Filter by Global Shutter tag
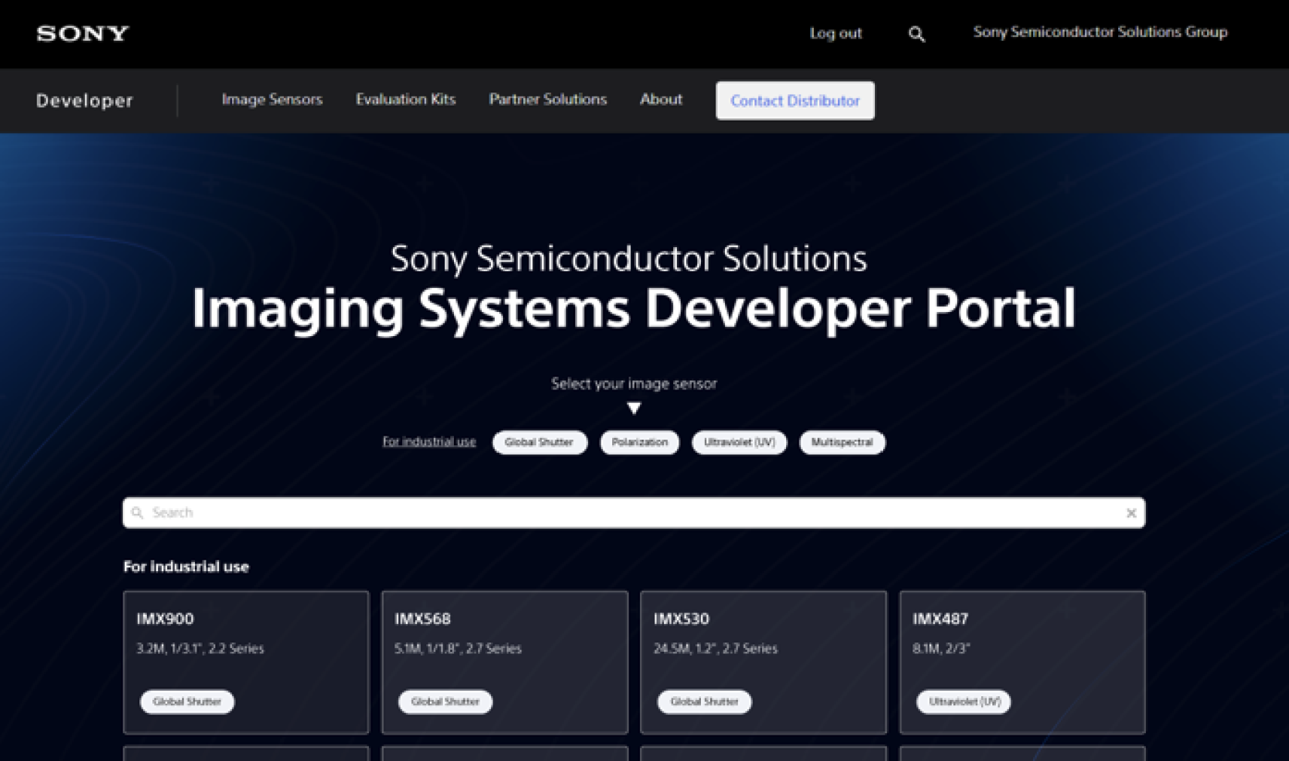1289x761 pixels. pos(539,442)
